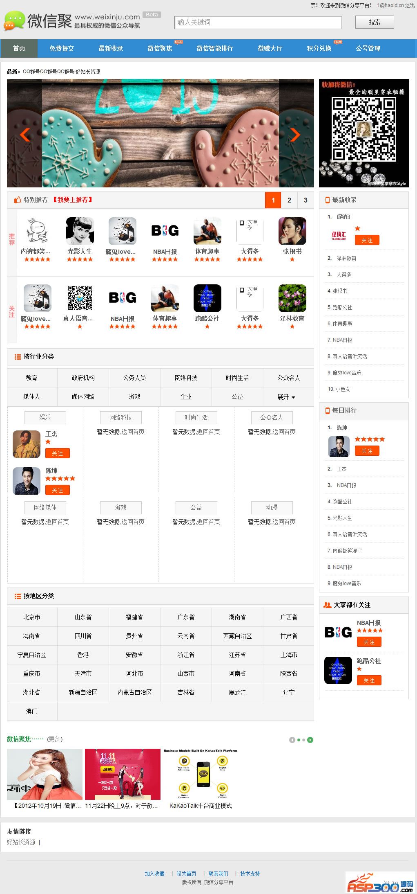Switch to page 3 of 特别推荐
The image size is (417, 894).
pyautogui.click(x=306, y=200)
